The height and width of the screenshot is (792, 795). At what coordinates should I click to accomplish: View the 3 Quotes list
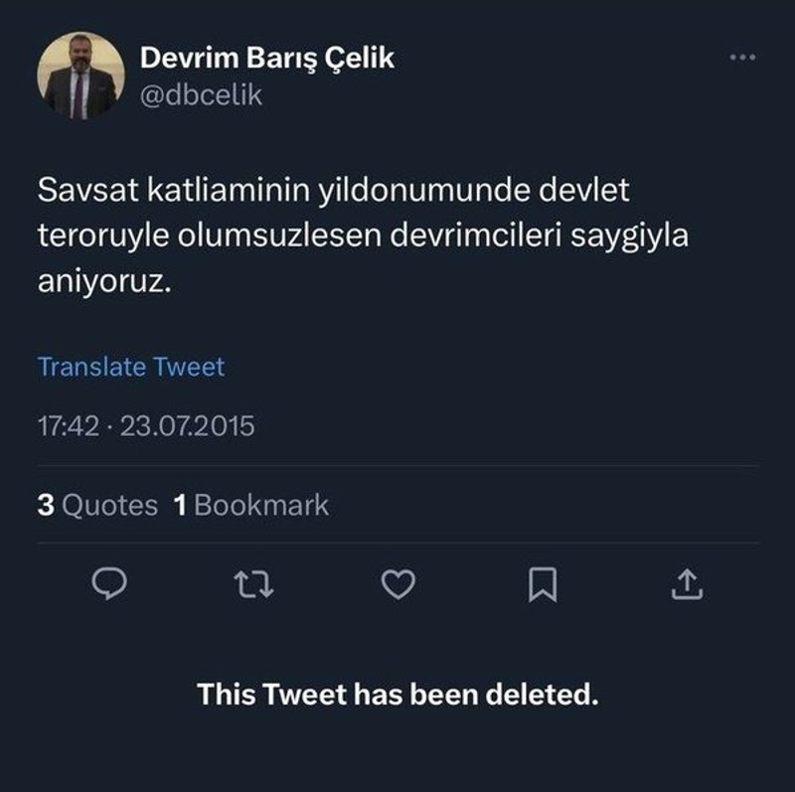[x=97, y=505]
